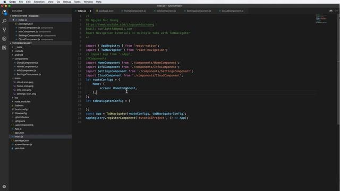This screenshot has width=340, height=191.
Task: Open the Selection menu
Action: (x=39, y=2)
